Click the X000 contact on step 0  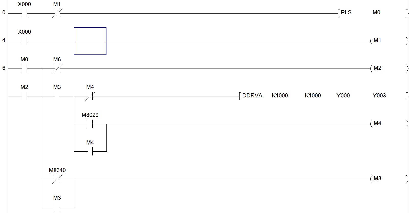pos(24,13)
